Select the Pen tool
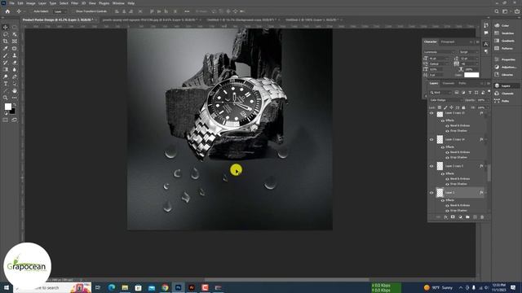 click(x=15, y=77)
